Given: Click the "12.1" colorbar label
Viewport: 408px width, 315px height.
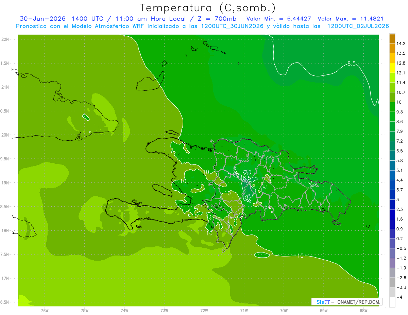Looking at the screenshot, I should point(401,73).
